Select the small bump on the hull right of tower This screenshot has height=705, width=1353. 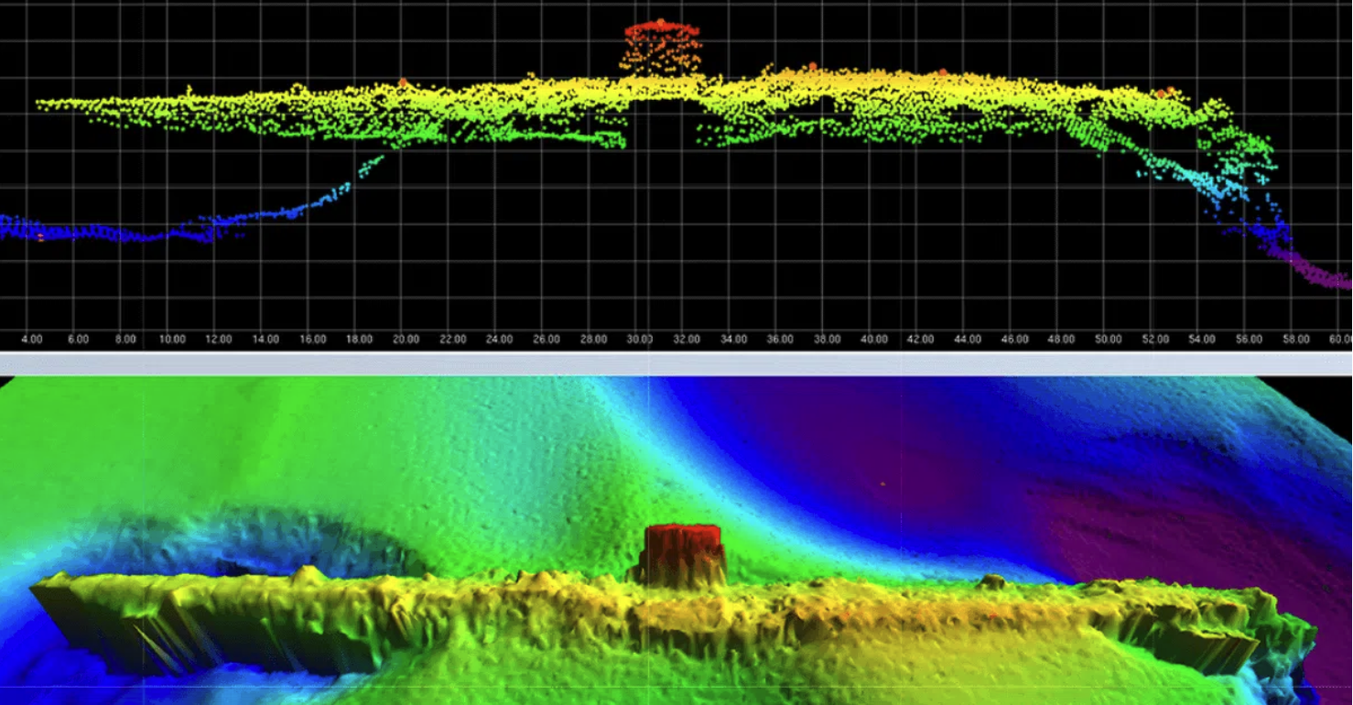(x=990, y=580)
